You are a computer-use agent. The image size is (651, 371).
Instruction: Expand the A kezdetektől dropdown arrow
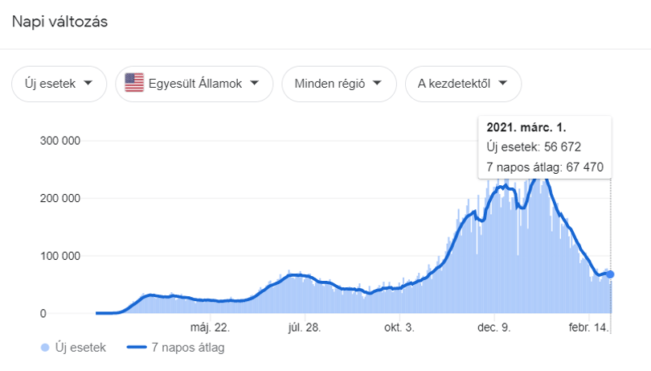(x=503, y=83)
